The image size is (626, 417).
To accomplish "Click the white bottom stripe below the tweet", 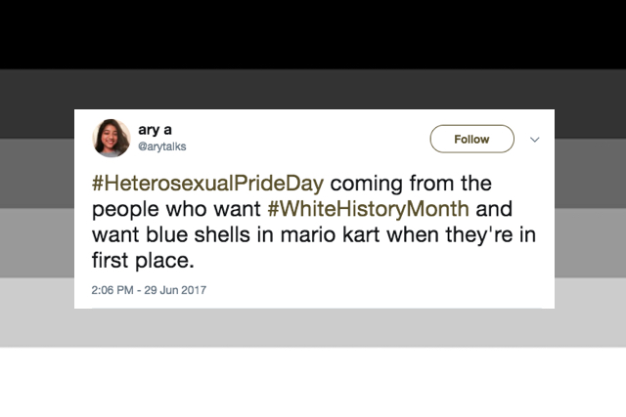I will (x=313, y=381).
